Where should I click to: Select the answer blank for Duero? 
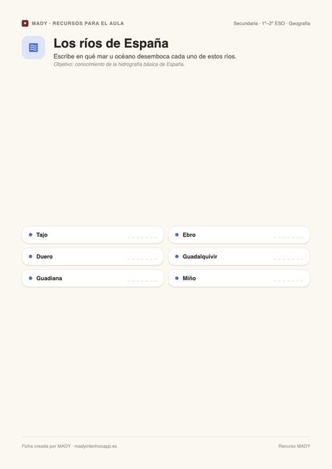click(x=142, y=259)
